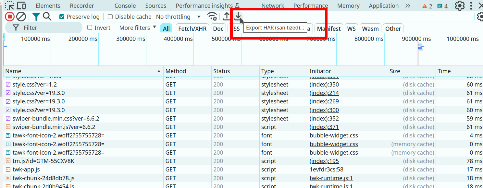Viewport: 483px width, 188px height.
Task: Open the network request filter bar
Action: [36, 17]
